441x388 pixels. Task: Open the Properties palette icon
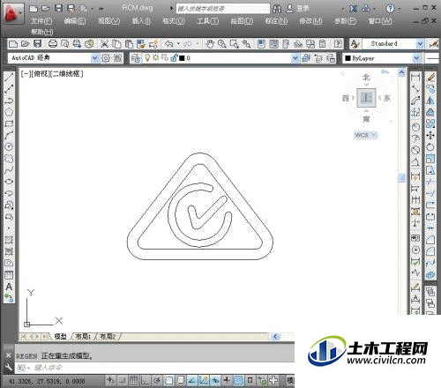point(261,44)
